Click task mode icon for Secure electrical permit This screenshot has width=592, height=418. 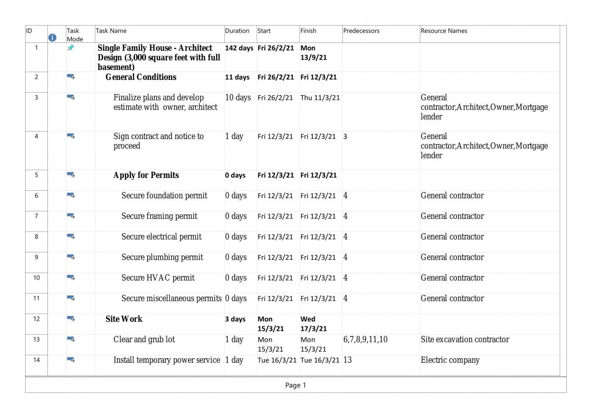click(x=71, y=237)
